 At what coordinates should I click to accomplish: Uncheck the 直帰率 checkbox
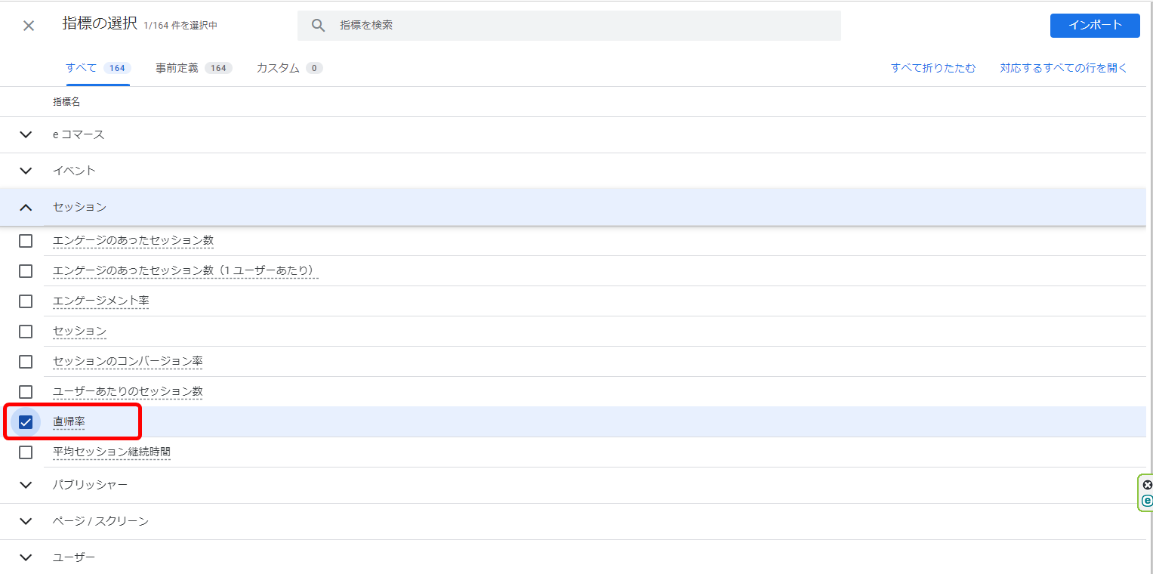[26, 422]
